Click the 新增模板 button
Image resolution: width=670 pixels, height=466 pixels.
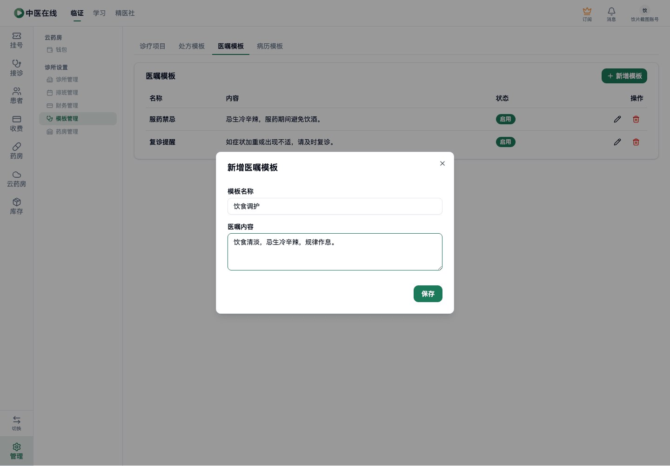pyautogui.click(x=624, y=76)
